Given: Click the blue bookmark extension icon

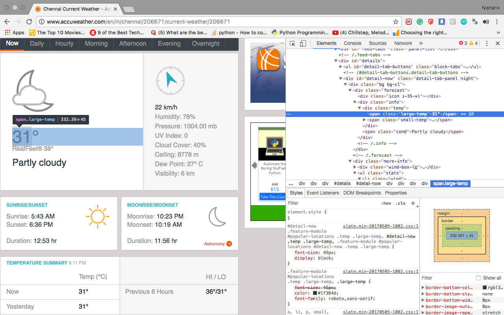Looking at the screenshot, I should [x=442, y=22].
